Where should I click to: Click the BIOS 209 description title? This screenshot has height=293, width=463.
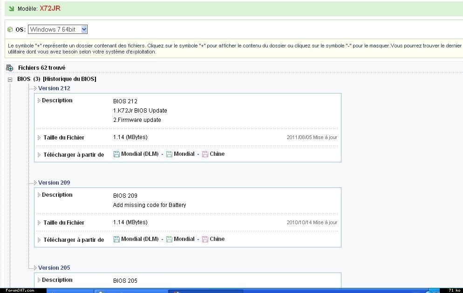pyautogui.click(x=125, y=195)
